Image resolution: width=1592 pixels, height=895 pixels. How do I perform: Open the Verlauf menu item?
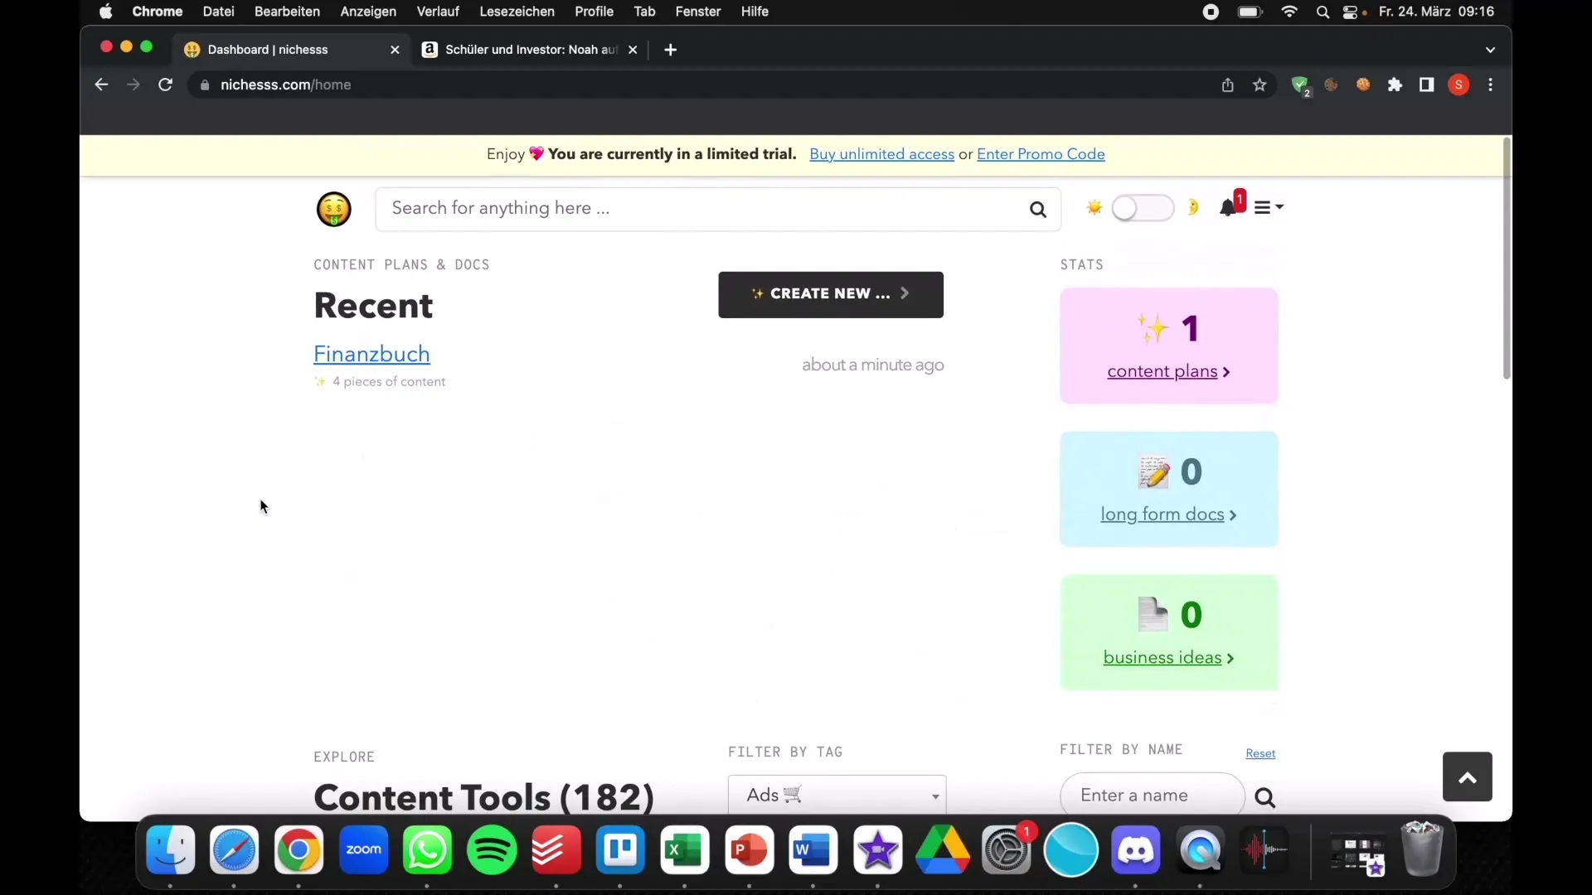[x=436, y=11]
